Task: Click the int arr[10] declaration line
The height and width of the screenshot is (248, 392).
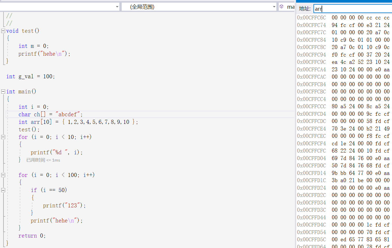Action: (x=78, y=122)
